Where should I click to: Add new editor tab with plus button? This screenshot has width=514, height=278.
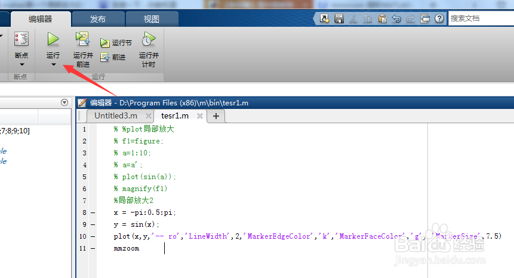[x=216, y=116]
